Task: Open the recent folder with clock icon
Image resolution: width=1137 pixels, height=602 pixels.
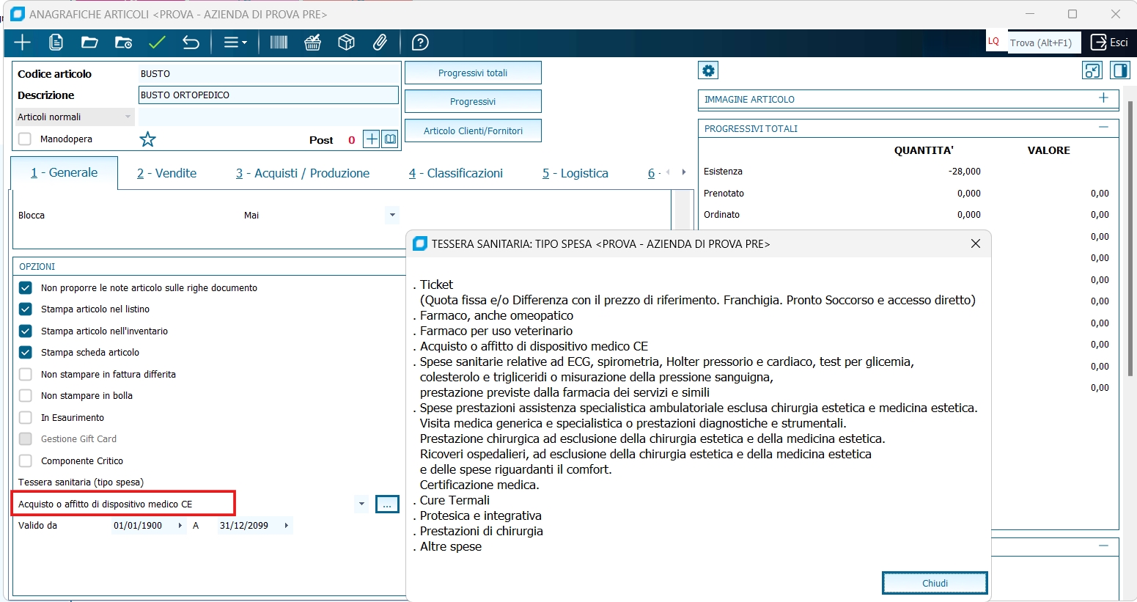Action: point(123,43)
